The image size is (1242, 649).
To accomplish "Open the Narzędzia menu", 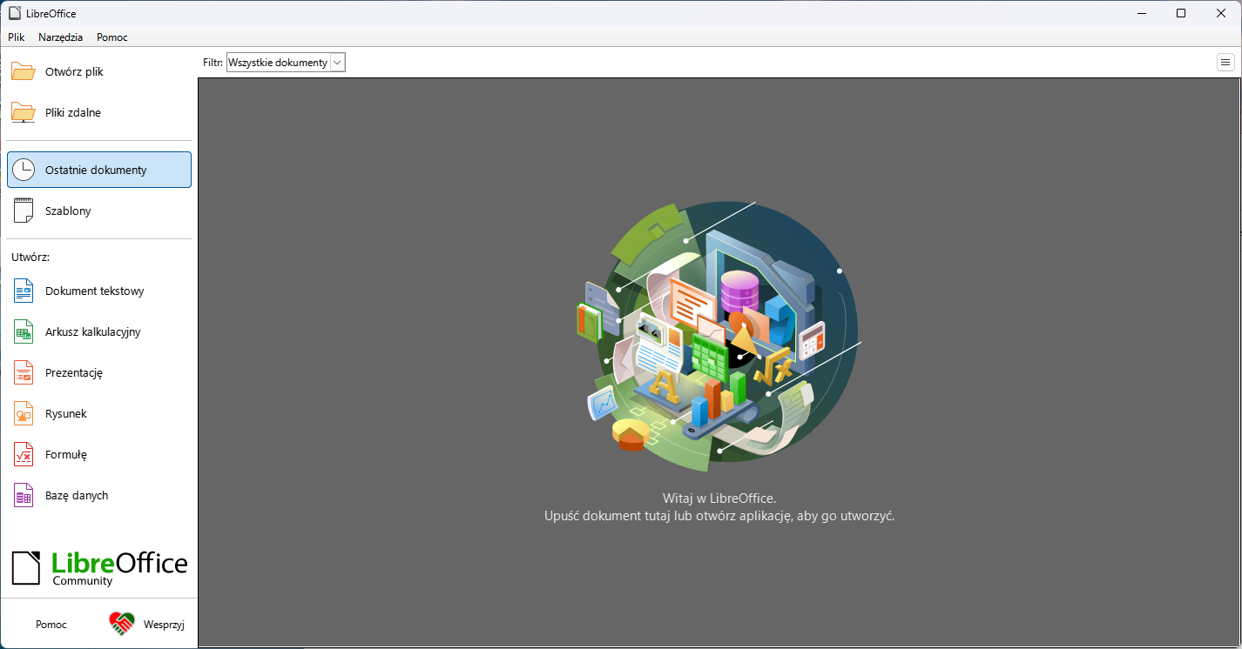I will point(60,37).
